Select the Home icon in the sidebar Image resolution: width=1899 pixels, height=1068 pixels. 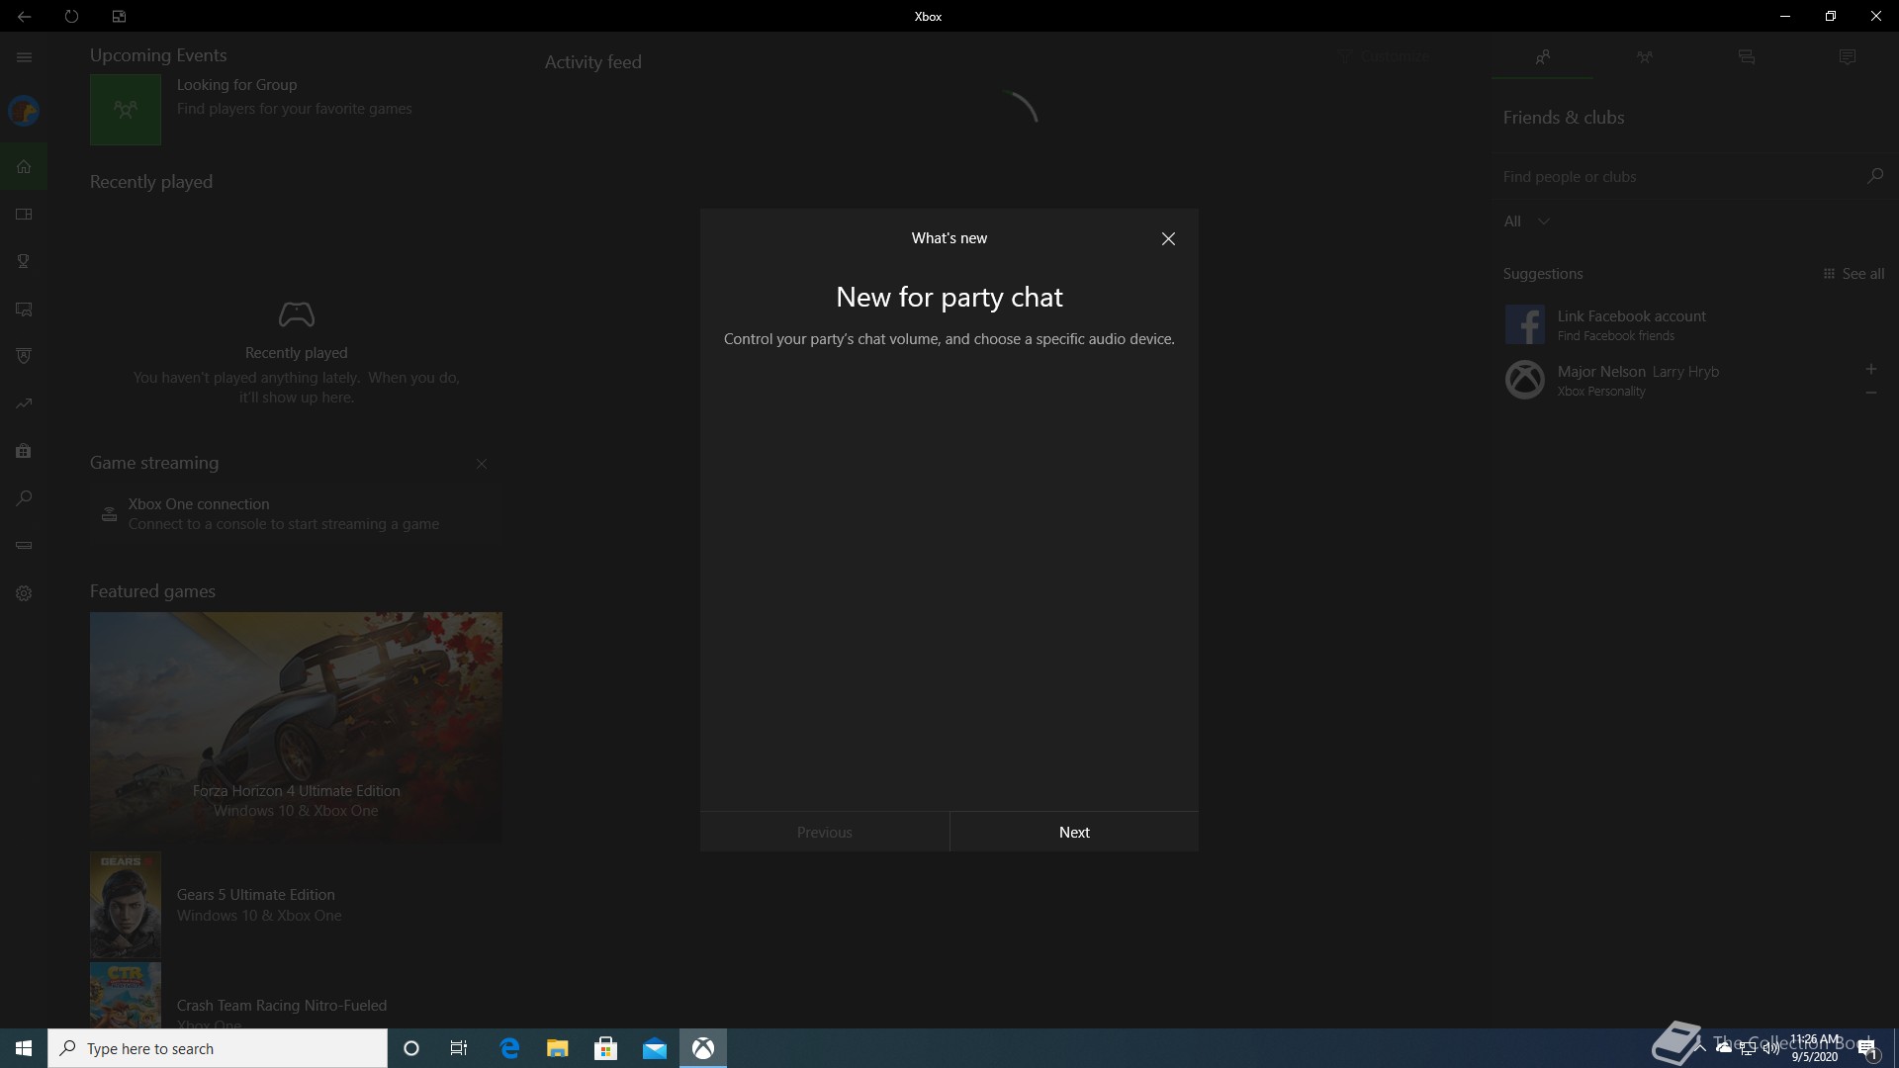coord(24,166)
